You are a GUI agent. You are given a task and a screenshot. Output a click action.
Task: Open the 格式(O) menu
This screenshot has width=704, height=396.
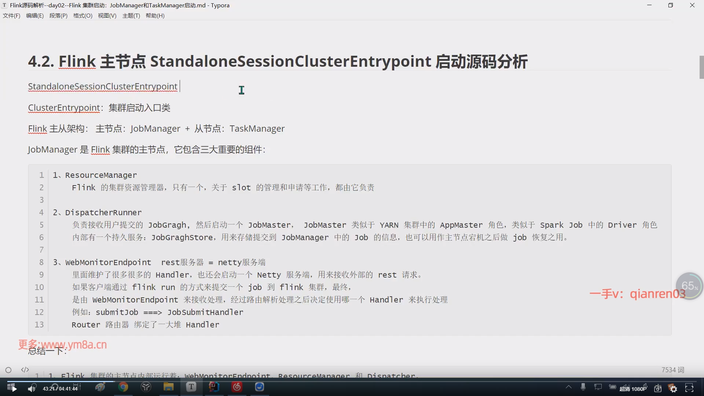click(82, 16)
